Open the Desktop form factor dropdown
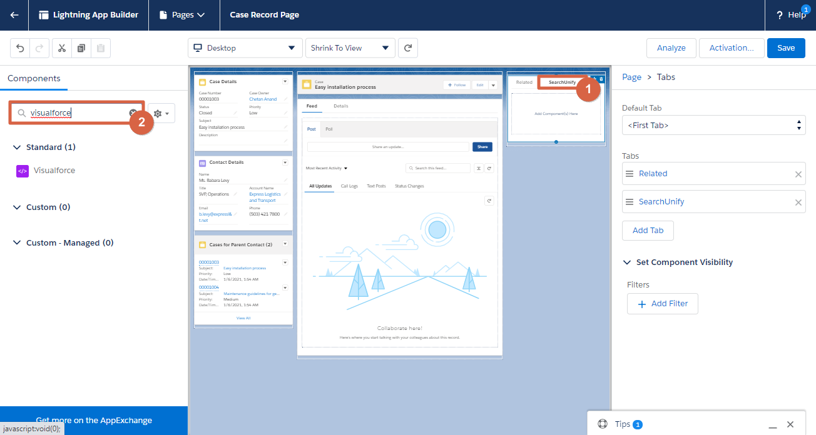Viewport: 816px width, 435px height. coord(244,48)
